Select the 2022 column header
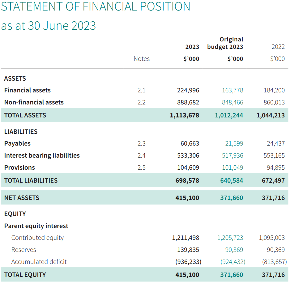Viewport: 290px width, 284px height. click(x=278, y=47)
